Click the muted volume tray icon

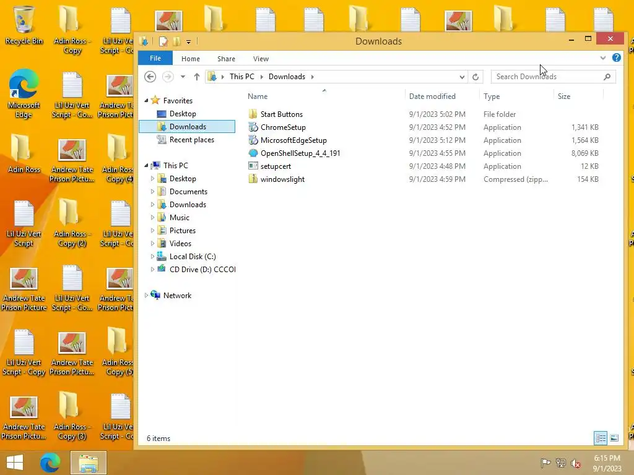[x=576, y=463]
